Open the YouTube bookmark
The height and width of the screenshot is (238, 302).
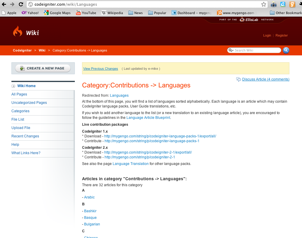coord(86,13)
